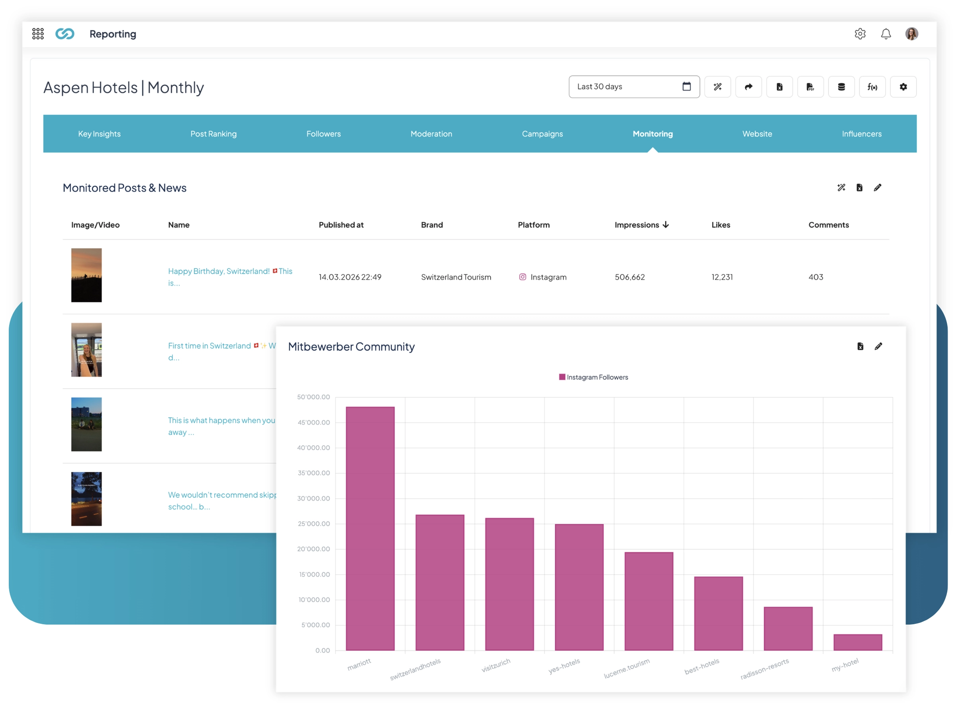Export Mitbewerber Community chart to Excel
Image resolution: width=956 pixels, height=717 pixels.
[860, 346]
